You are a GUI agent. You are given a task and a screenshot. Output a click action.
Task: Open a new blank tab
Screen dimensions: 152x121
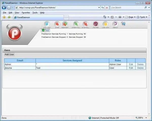(x=66, y=17)
